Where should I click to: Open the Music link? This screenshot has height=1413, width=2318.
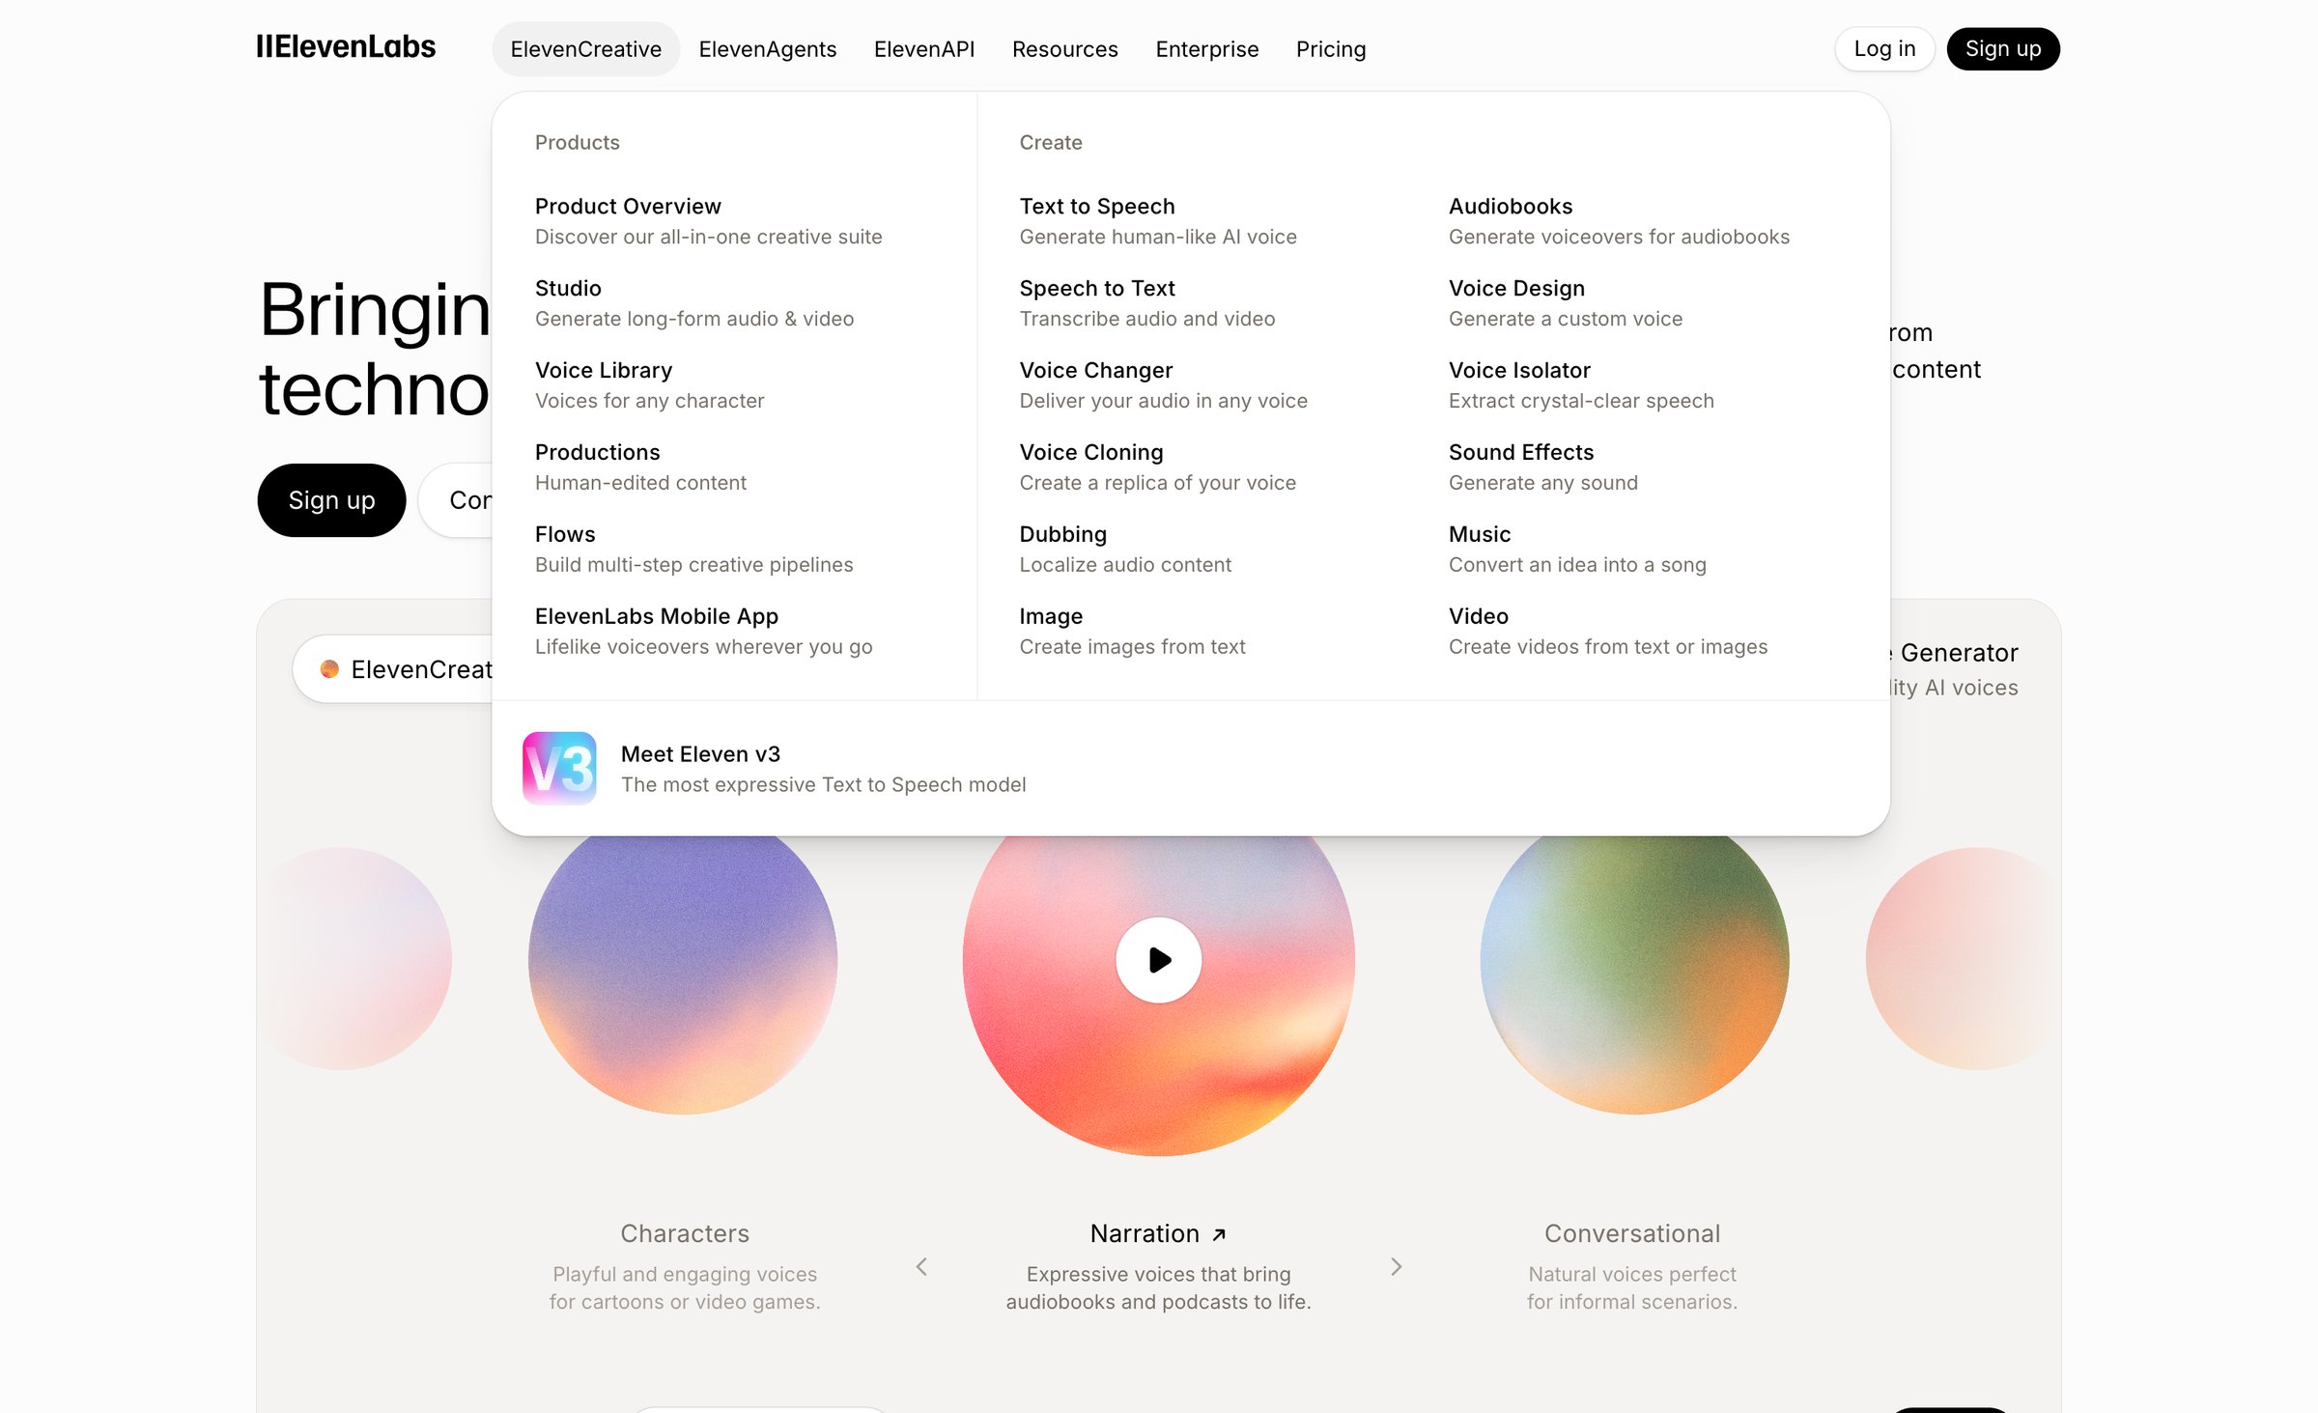pos(1577,549)
